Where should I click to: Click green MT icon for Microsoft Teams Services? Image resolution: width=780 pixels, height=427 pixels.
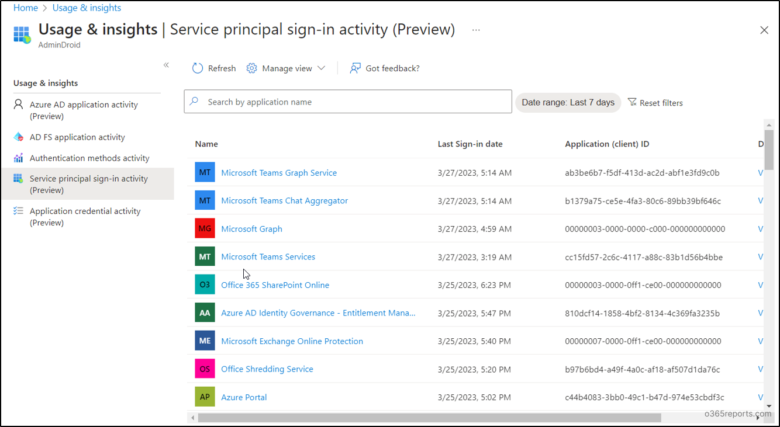pyautogui.click(x=205, y=256)
